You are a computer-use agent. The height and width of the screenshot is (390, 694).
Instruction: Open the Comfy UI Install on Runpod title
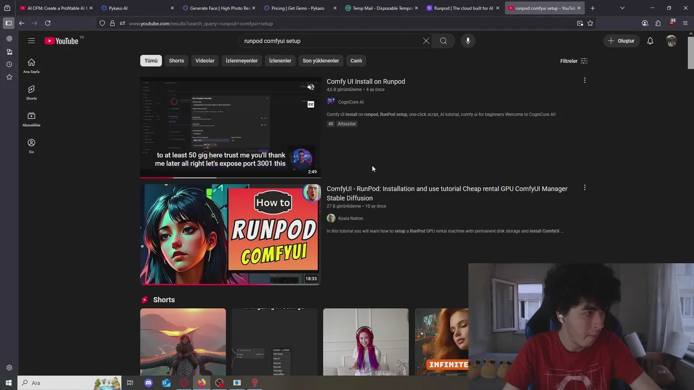(x=366, y=81)
